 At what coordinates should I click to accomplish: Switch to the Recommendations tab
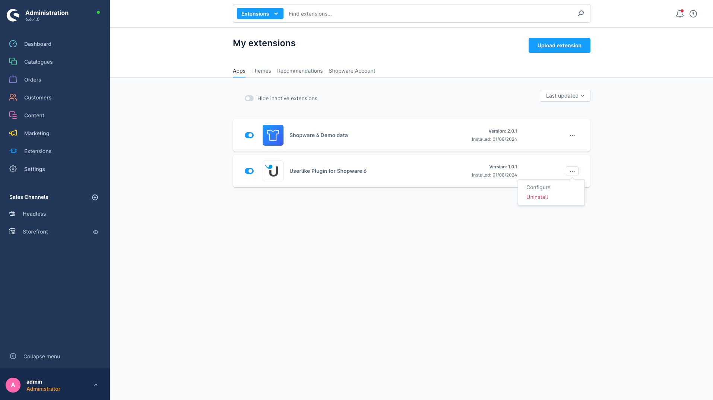300,71
